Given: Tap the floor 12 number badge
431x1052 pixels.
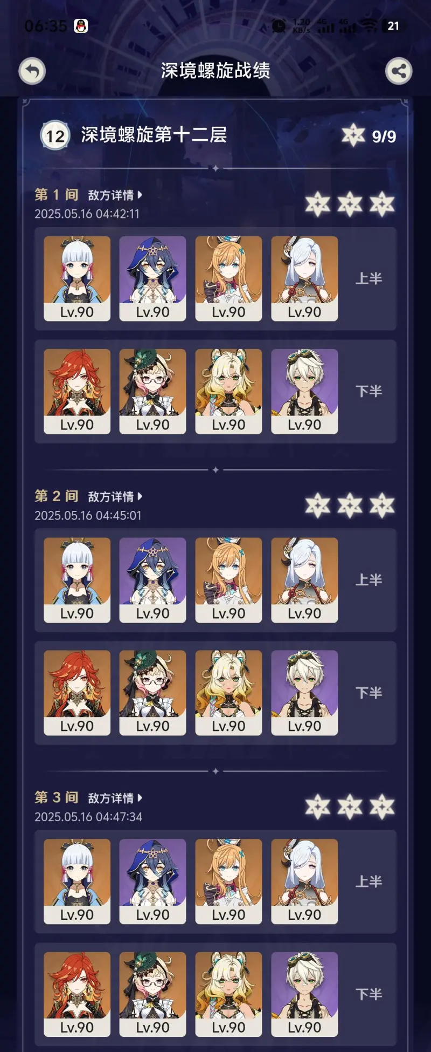Looking at the screenshot, I should tap(55, 135).
